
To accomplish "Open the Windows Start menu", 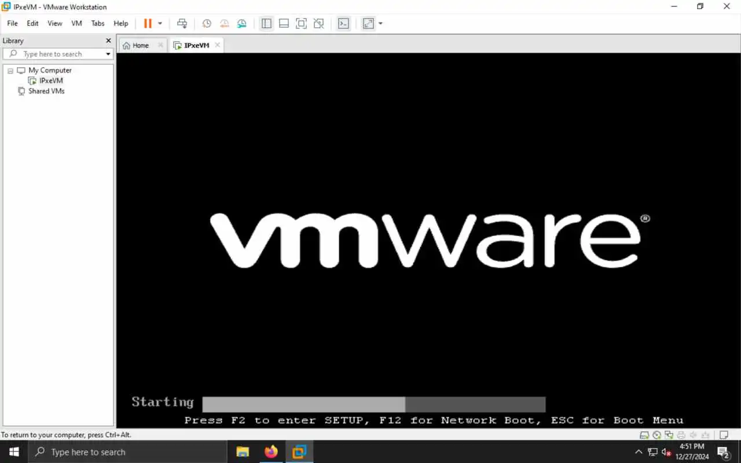I will pyautogui.click(x=14, y=452).
